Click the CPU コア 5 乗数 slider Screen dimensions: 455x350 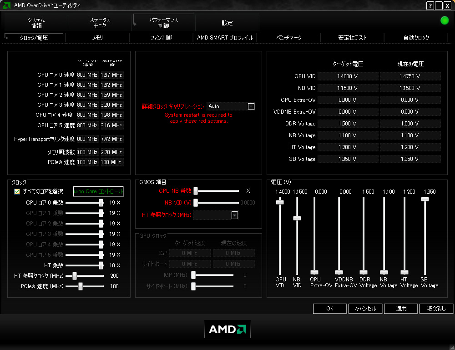[x=85, y=255]
